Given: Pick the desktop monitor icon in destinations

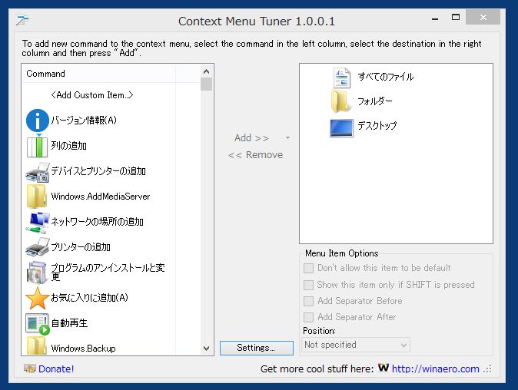Looking at the screenshot, I should [341, 127].
